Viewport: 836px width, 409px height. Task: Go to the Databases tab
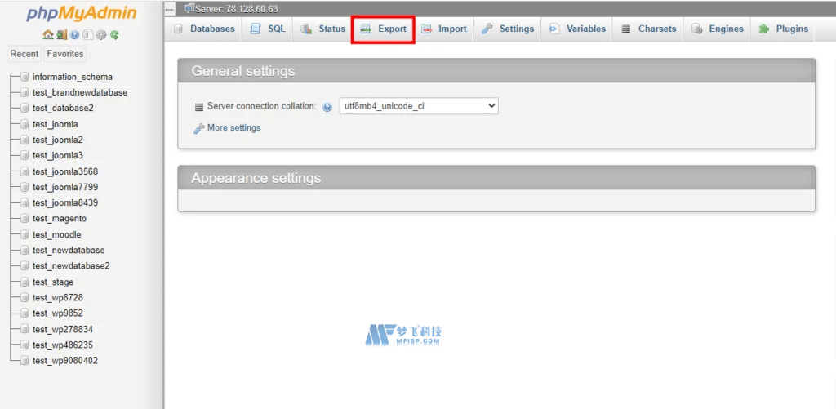(204, 29)
